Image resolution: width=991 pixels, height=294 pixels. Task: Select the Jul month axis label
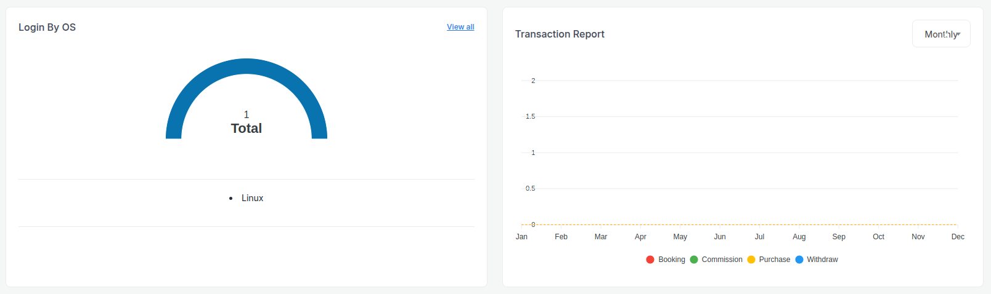pyautogui.click(x=759, y=237)
